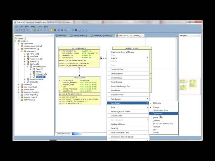Screen dimensions: 215x161
Task: Expand the Data Types Model node
Action: (19, 87)
